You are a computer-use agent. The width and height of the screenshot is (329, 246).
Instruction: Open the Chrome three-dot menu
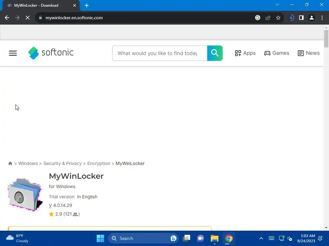(322, 18)
